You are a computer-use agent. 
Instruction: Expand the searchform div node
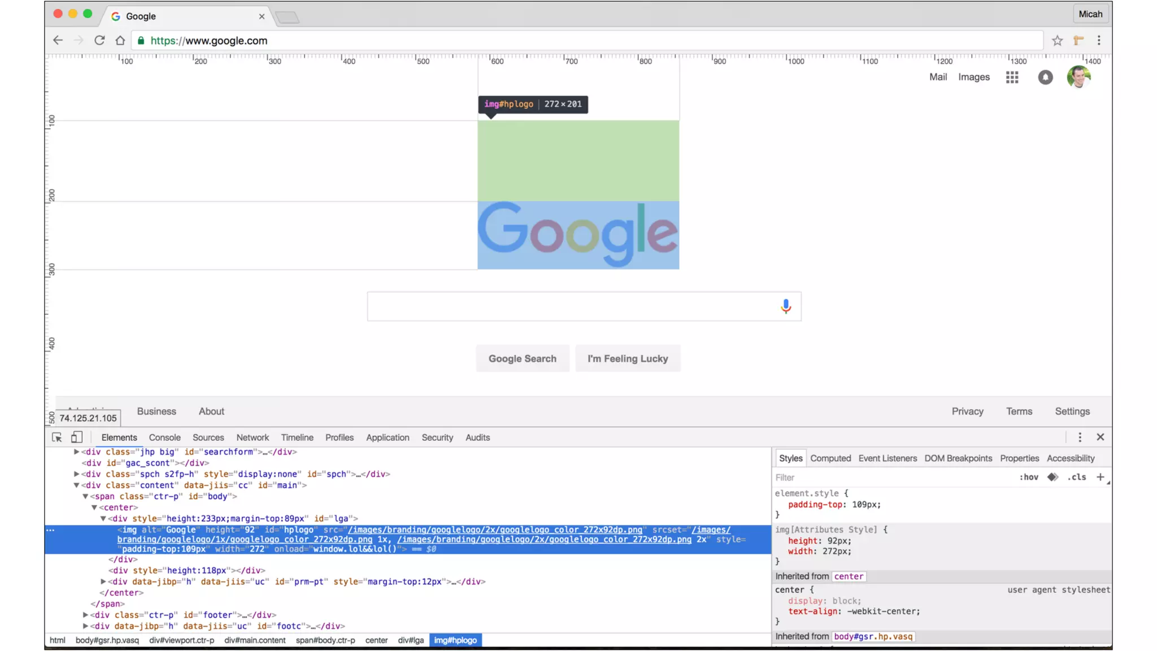[x=76, y=452]
